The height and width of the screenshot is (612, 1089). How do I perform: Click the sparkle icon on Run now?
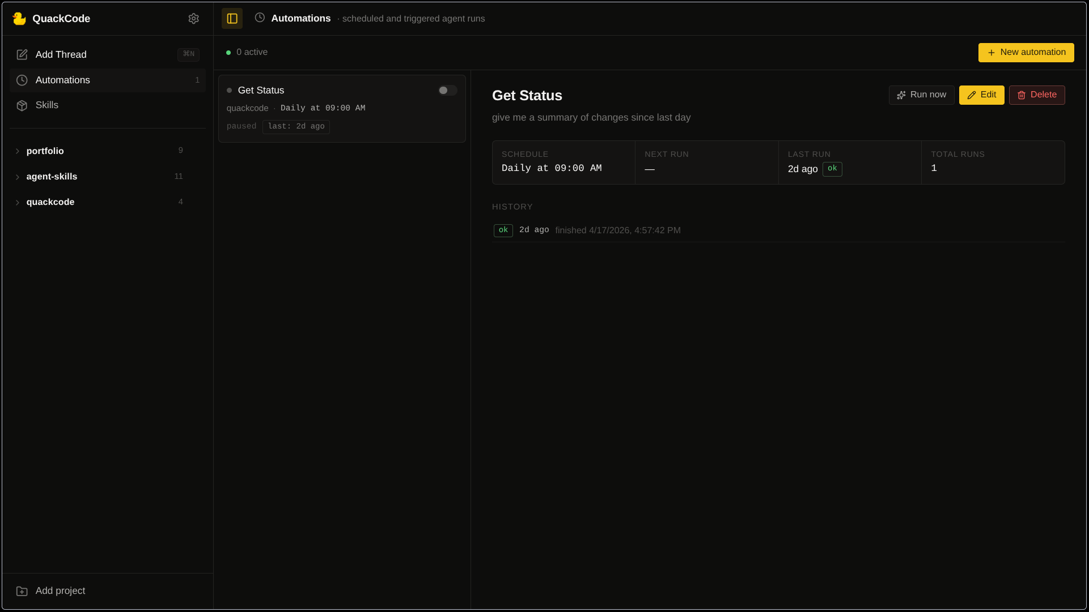coord(902,95)
